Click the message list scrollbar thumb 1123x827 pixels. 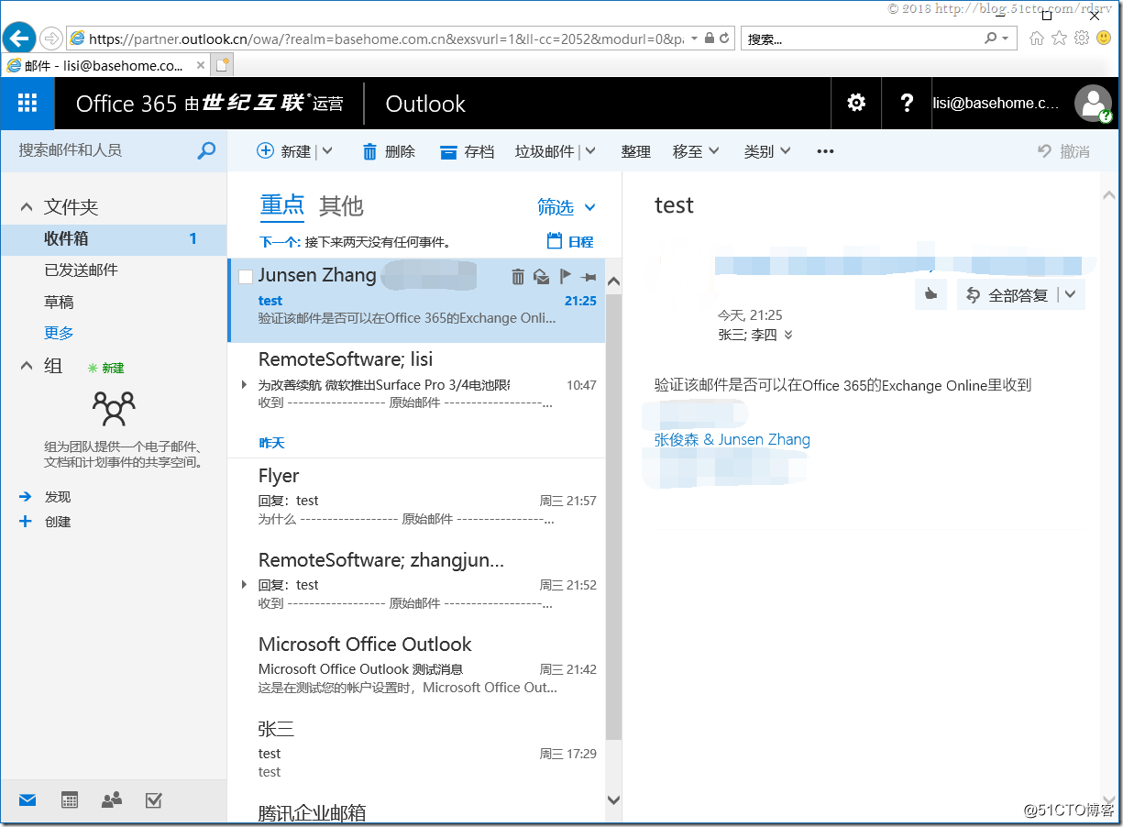click(613, 516)
